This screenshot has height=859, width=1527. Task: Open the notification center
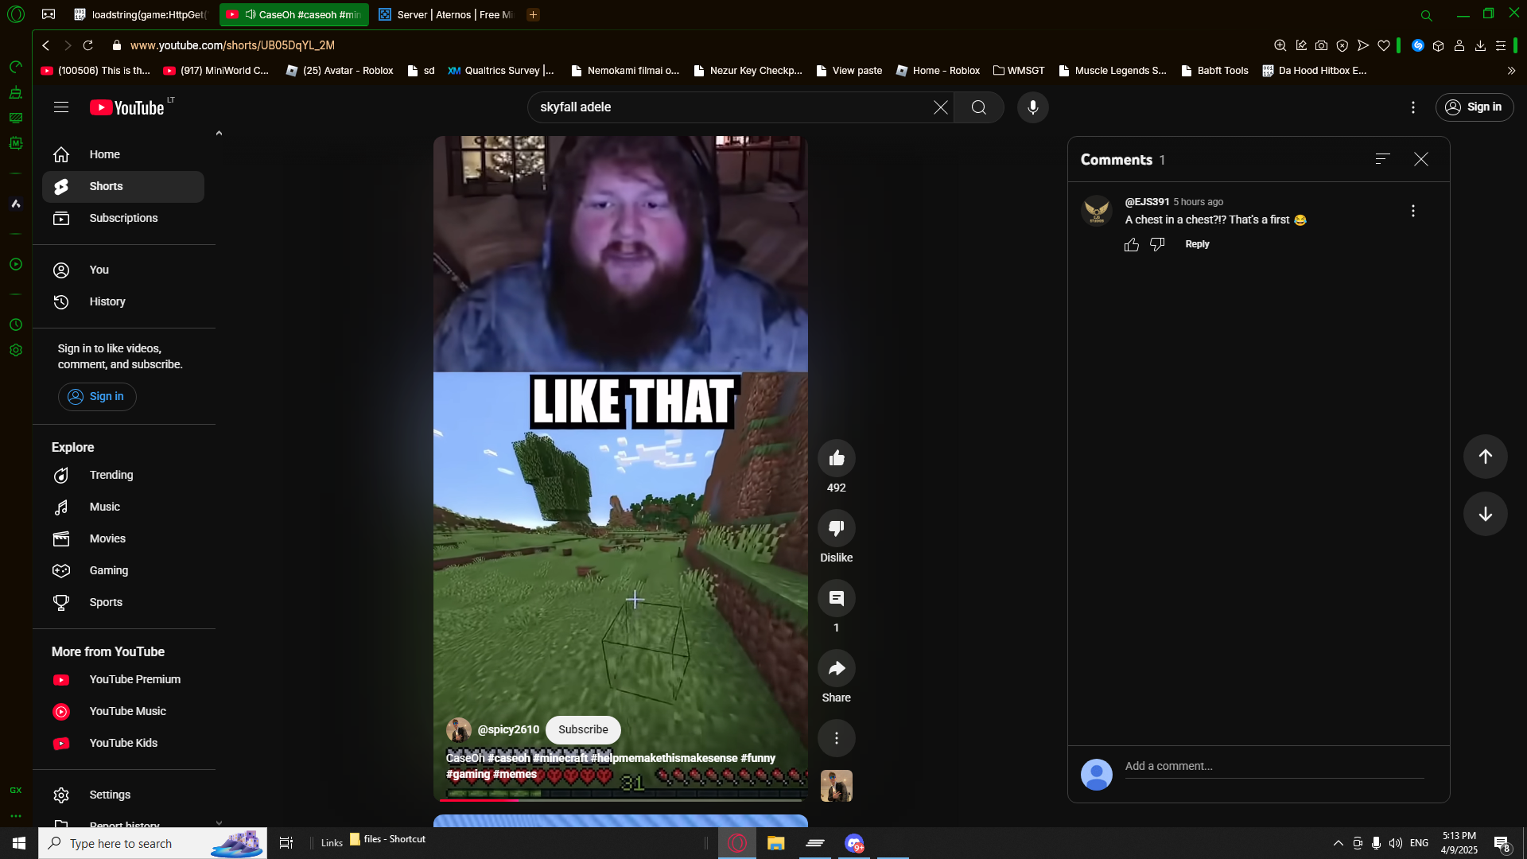pos(1502,843)
